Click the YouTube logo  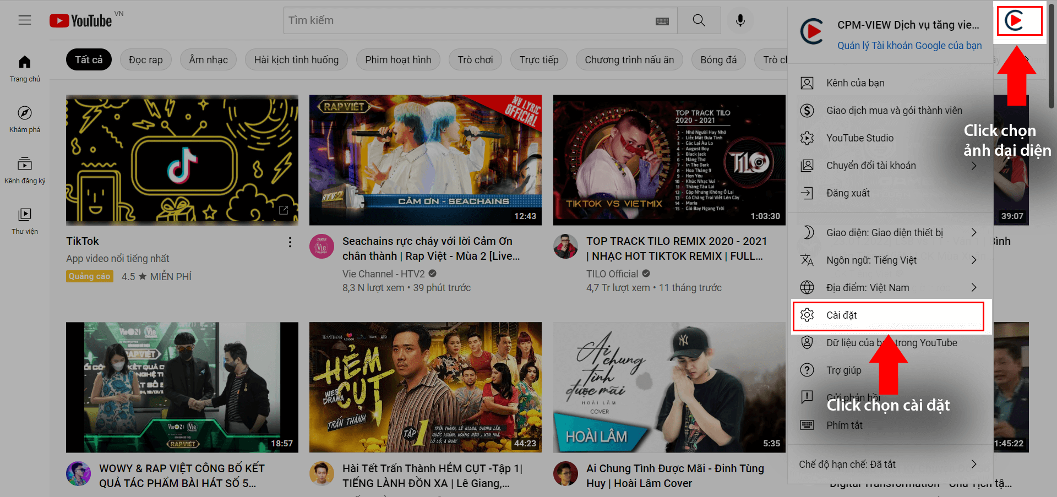point(81,20)
